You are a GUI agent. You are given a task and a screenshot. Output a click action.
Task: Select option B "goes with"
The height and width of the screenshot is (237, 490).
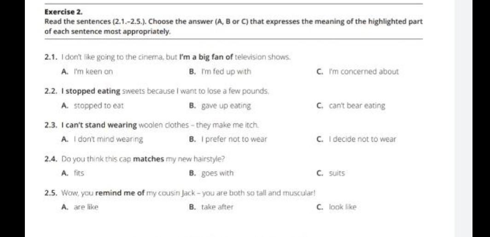tap(211, 173)
